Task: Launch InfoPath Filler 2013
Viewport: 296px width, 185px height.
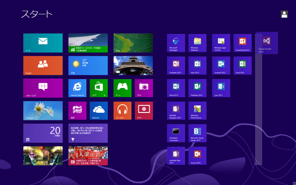Action: click(176, 156)
